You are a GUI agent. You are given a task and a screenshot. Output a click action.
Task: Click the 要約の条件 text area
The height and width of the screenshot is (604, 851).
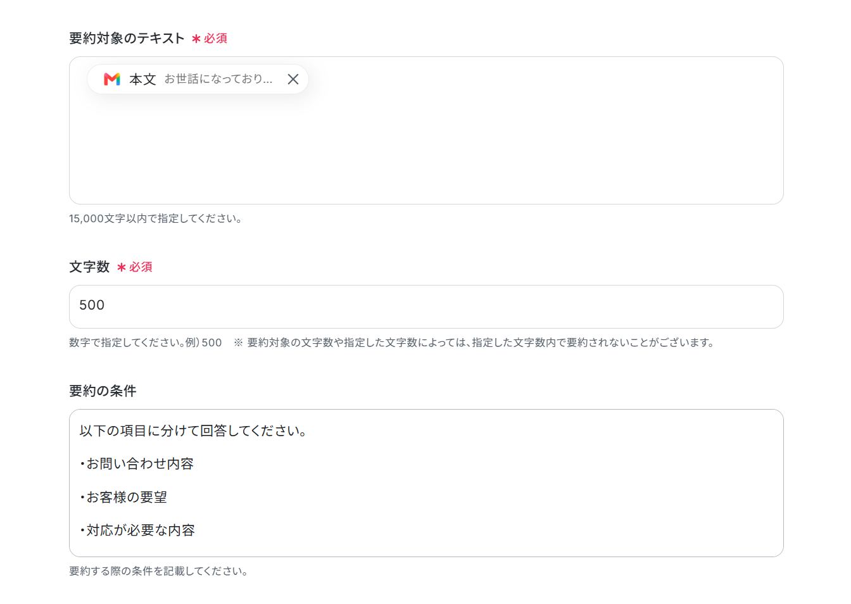click(426, 483)
